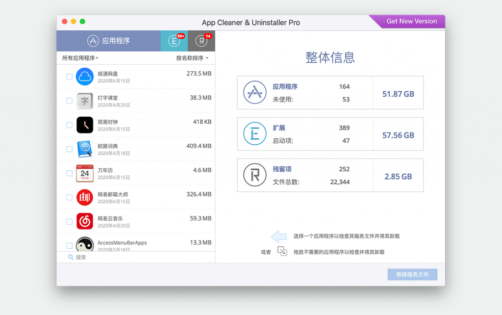This screenshot has height=315, width=502.
Task: Click the 欧路词典 dictionary app icon
Action: pos(84,149)
